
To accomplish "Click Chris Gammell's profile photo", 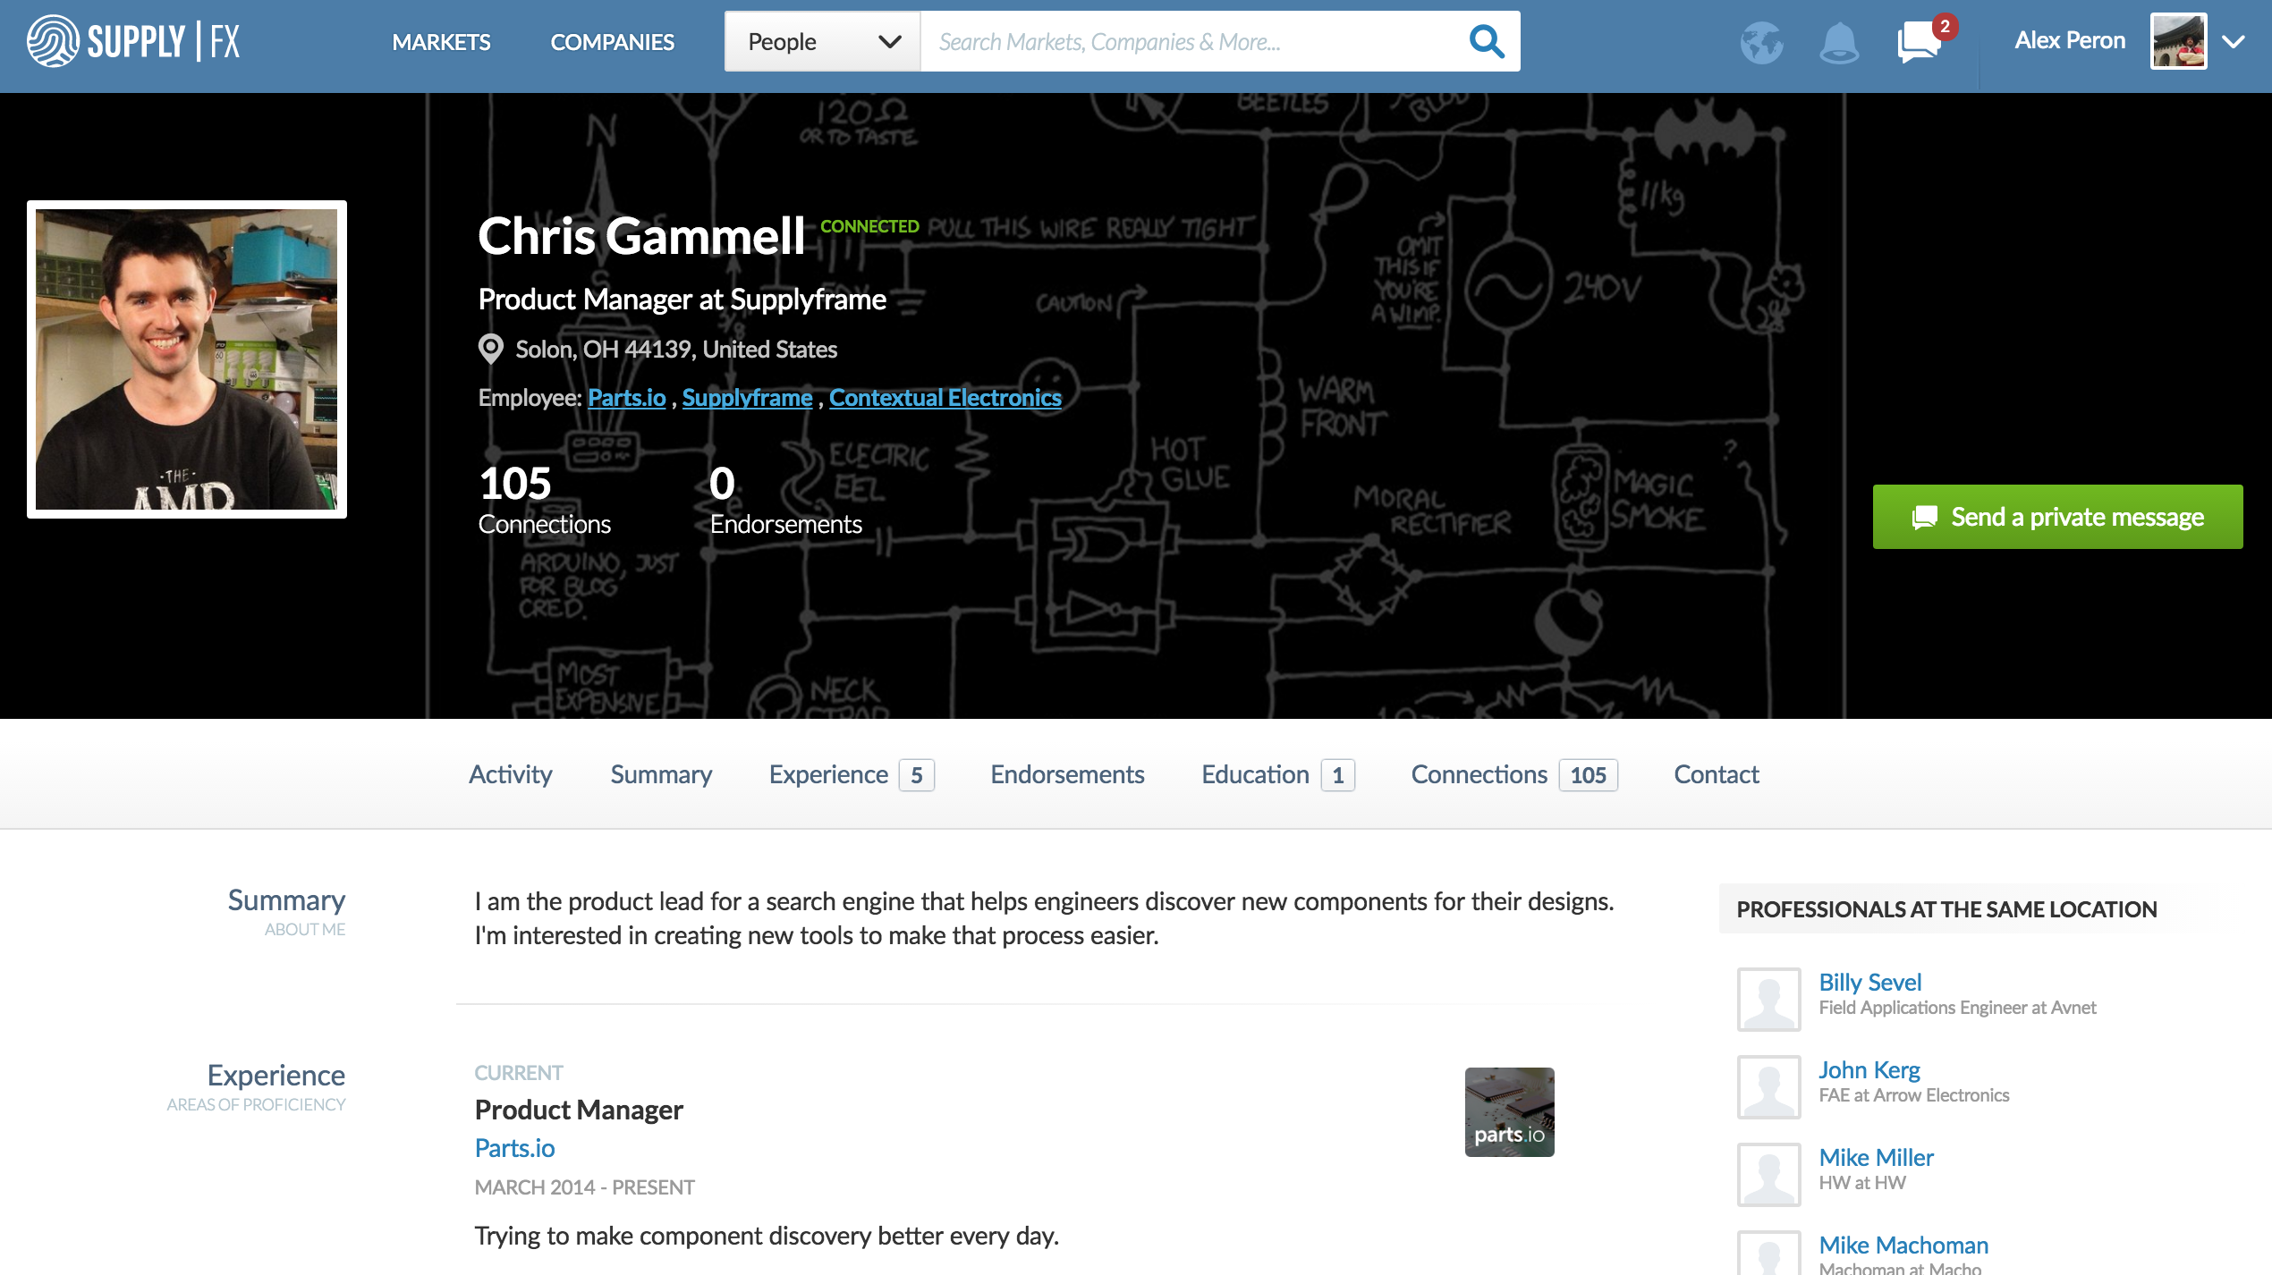I will 187,359.
